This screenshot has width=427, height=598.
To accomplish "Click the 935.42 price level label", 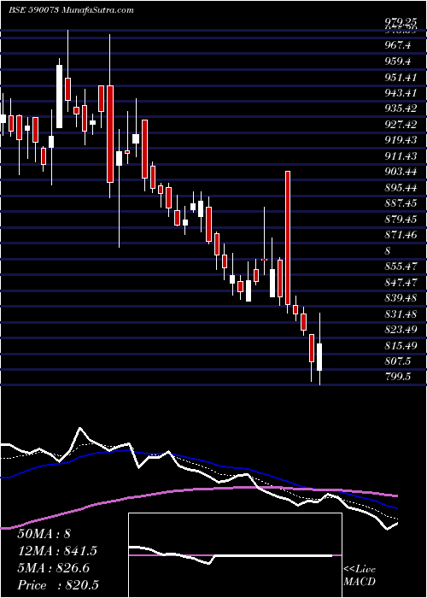I will 401,108.
